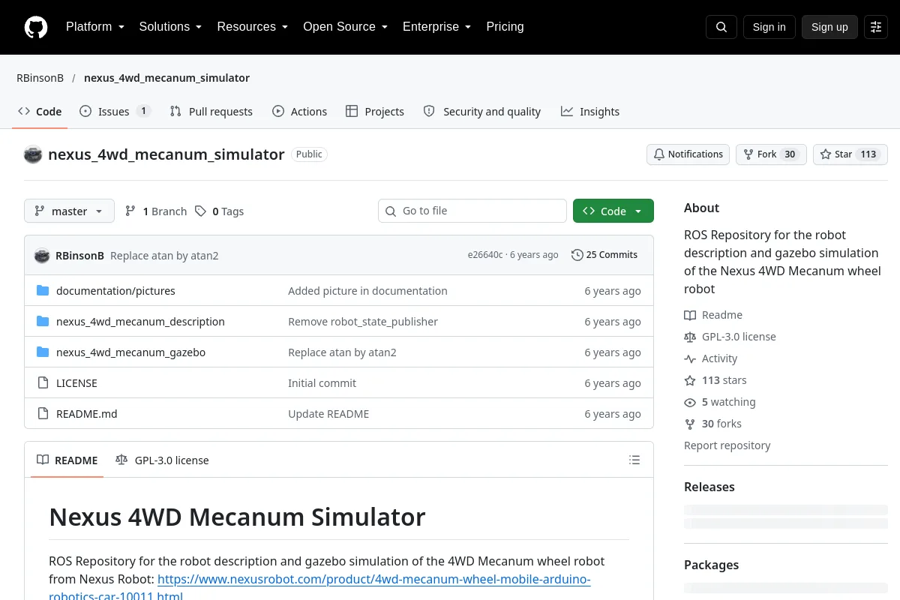The width and height of the screenshot is (900, 600).
Task: Open commit hash e26640c
Action: click(x=485, y=255)
